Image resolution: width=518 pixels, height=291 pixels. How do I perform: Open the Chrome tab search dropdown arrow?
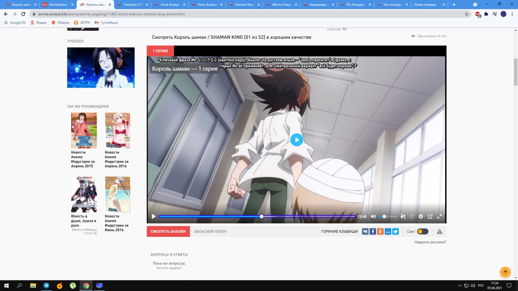475,4
